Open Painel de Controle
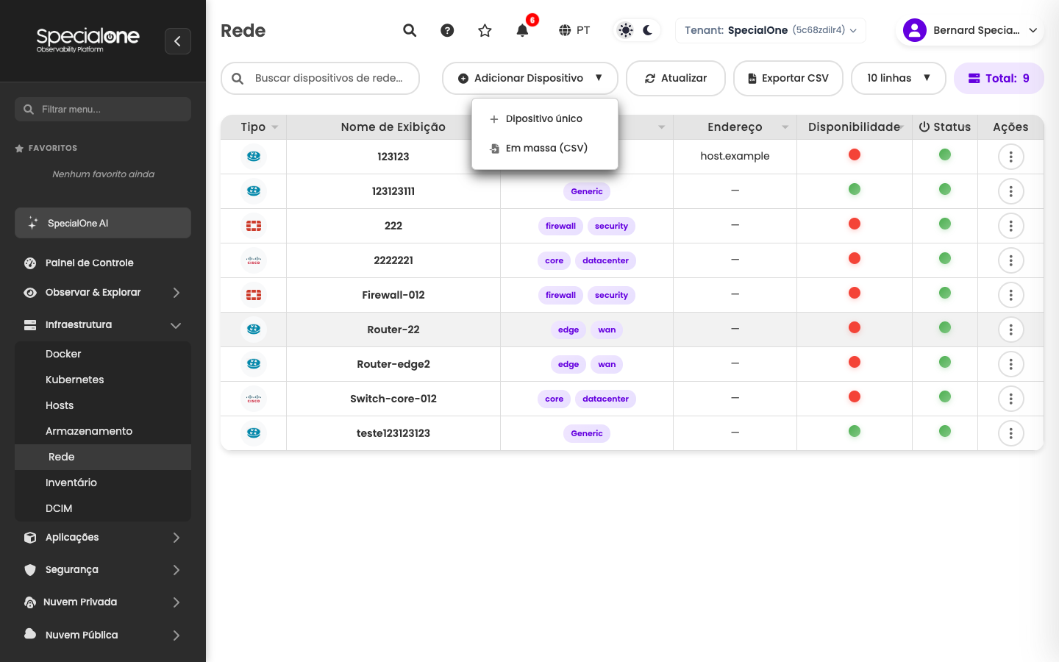The image size is (1059, 662). pos(103,263)
